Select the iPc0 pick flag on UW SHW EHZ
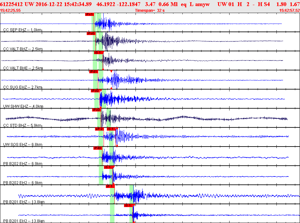 point(95,91)
